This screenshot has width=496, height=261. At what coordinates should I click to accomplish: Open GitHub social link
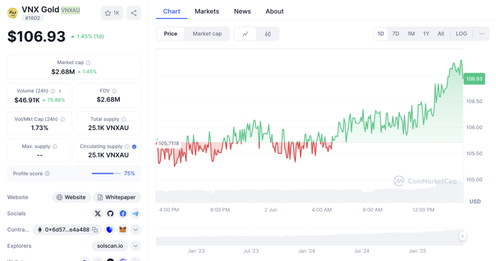tap(110, 214)
